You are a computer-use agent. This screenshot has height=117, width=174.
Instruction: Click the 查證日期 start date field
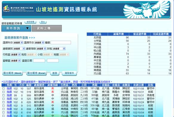(x=39, y=60)
